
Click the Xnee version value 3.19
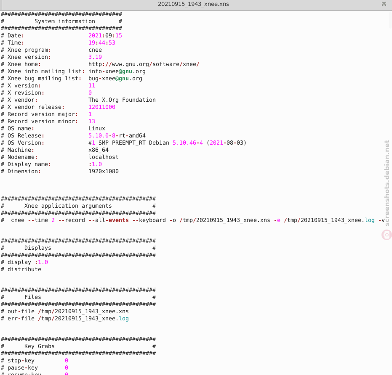[x=95, y=57]
